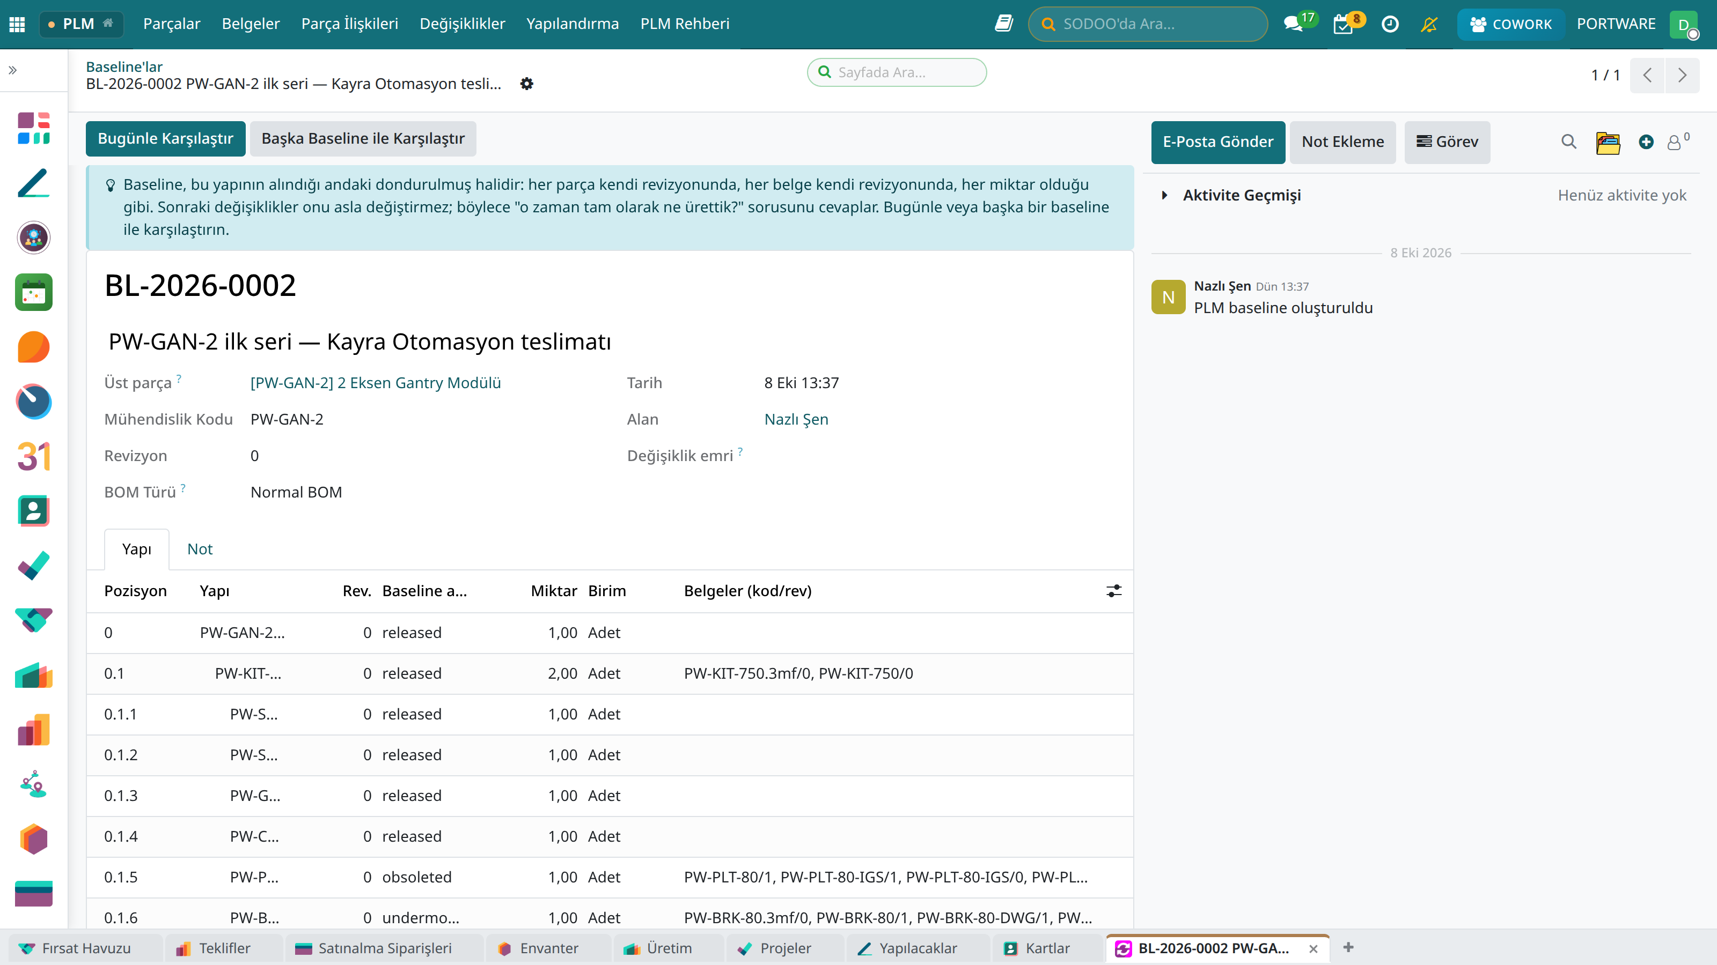Image resolution: width=1717 pixels, height=965 pixels.
Task: Go back via Baseline'lar breadcrumb
Action: tap(124, 66)
